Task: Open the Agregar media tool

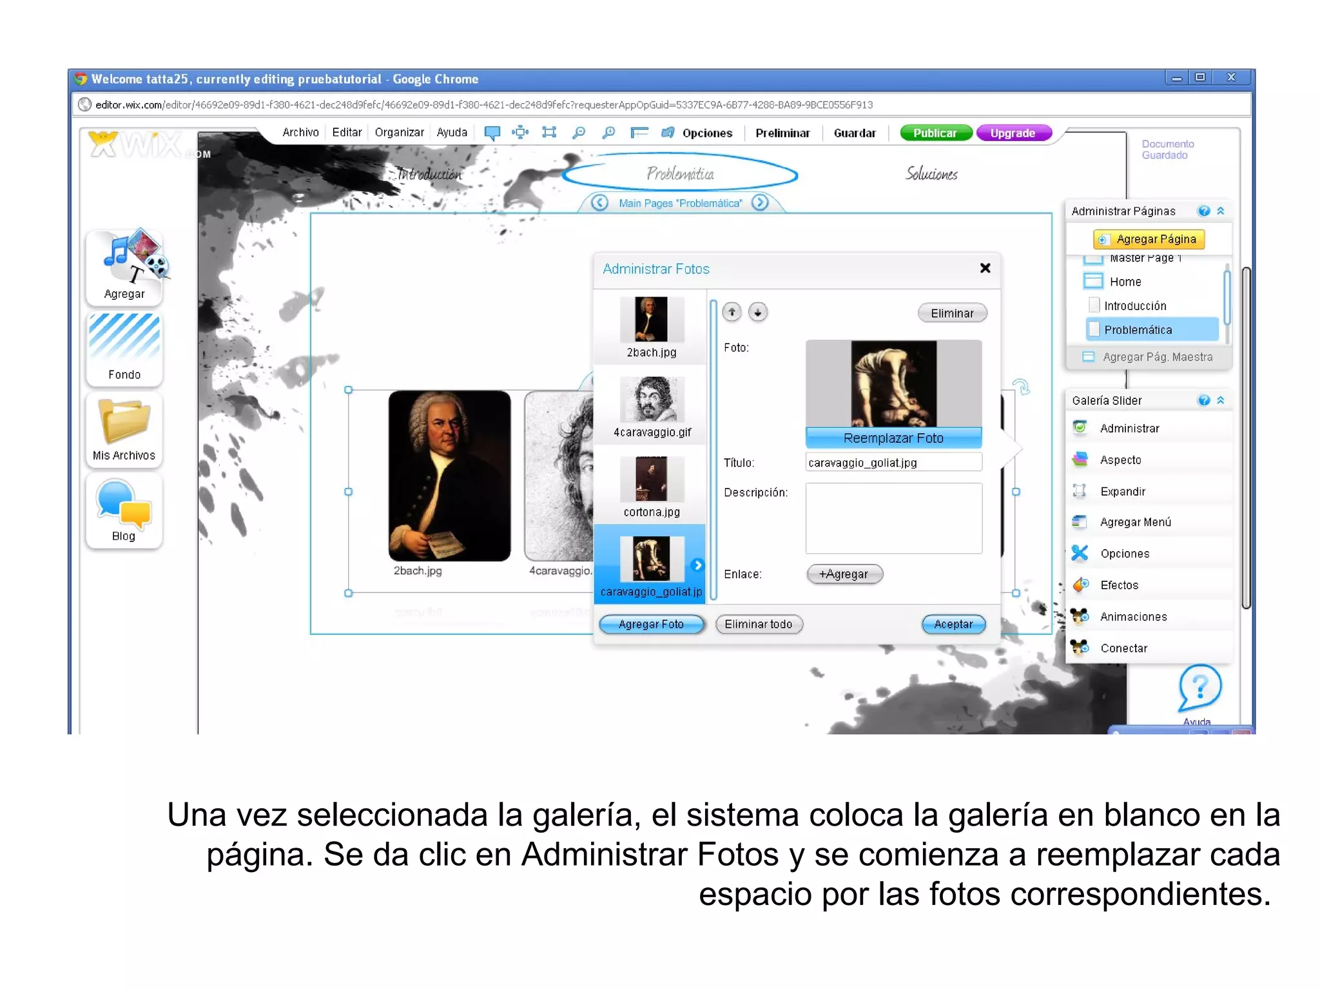Action: pos(124,267)
